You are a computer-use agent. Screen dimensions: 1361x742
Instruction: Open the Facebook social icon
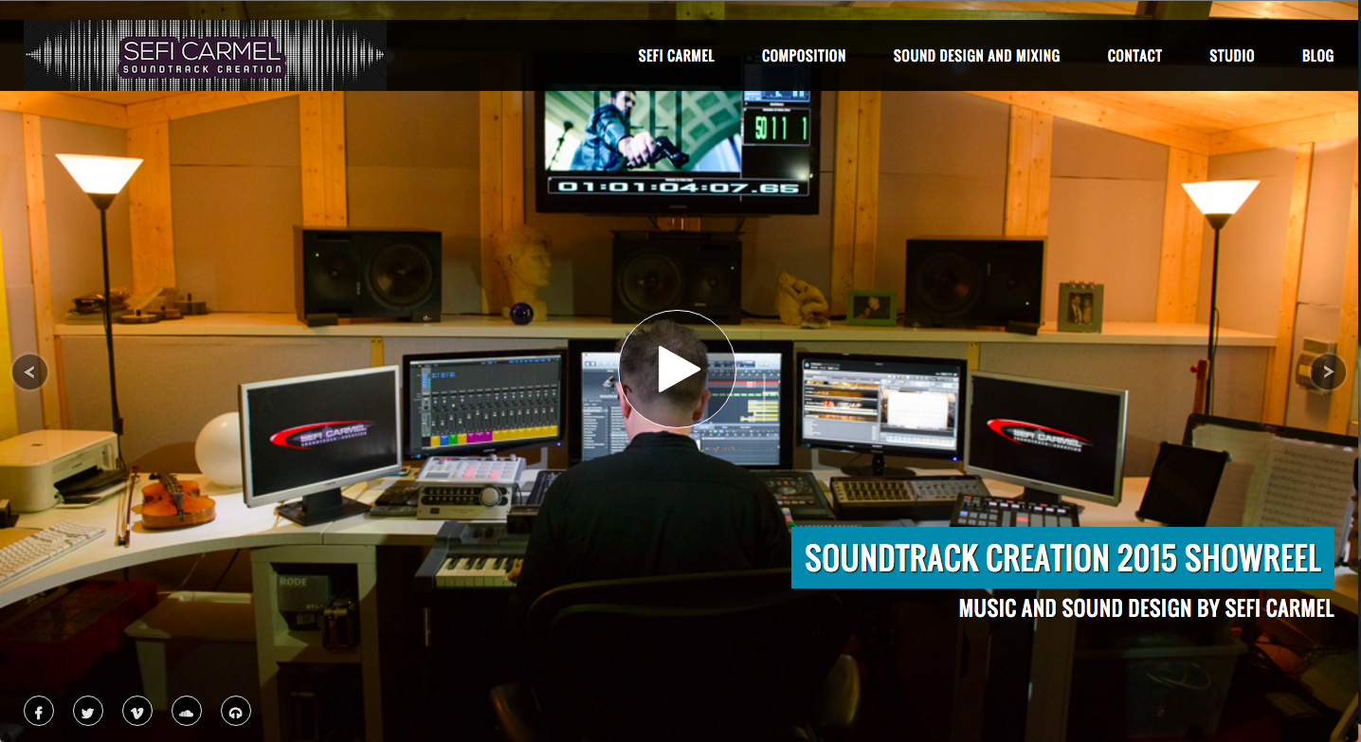point(39,711)
